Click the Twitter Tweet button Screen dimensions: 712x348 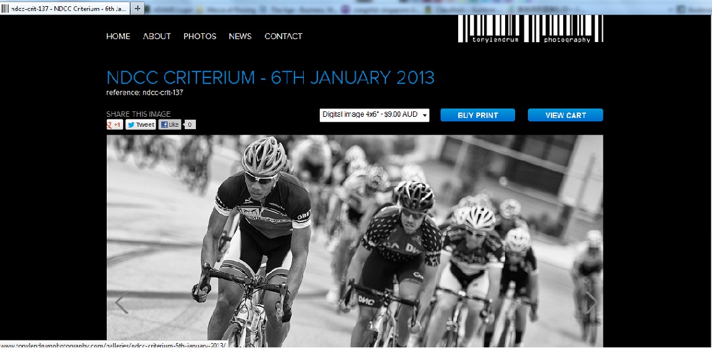point(141,124)
